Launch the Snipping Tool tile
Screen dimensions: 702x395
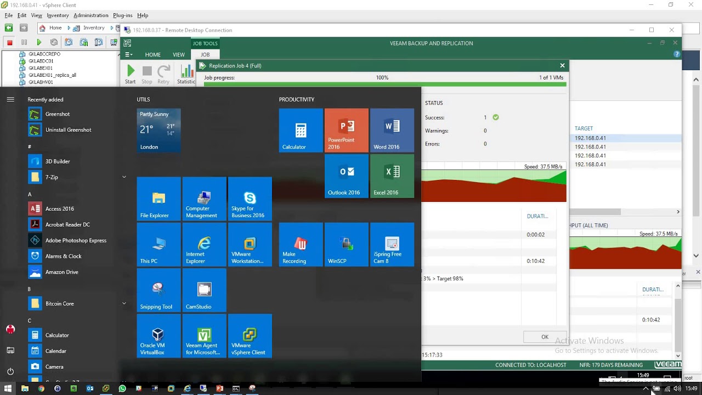(158, 290)
